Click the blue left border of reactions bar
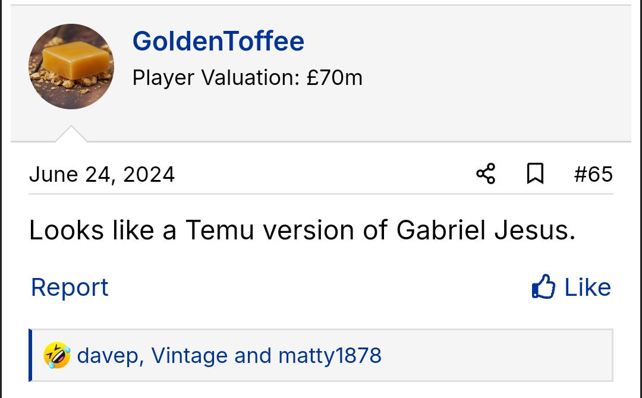The width and height of the screenshot is (642, 398). click(x=30, y=355)
